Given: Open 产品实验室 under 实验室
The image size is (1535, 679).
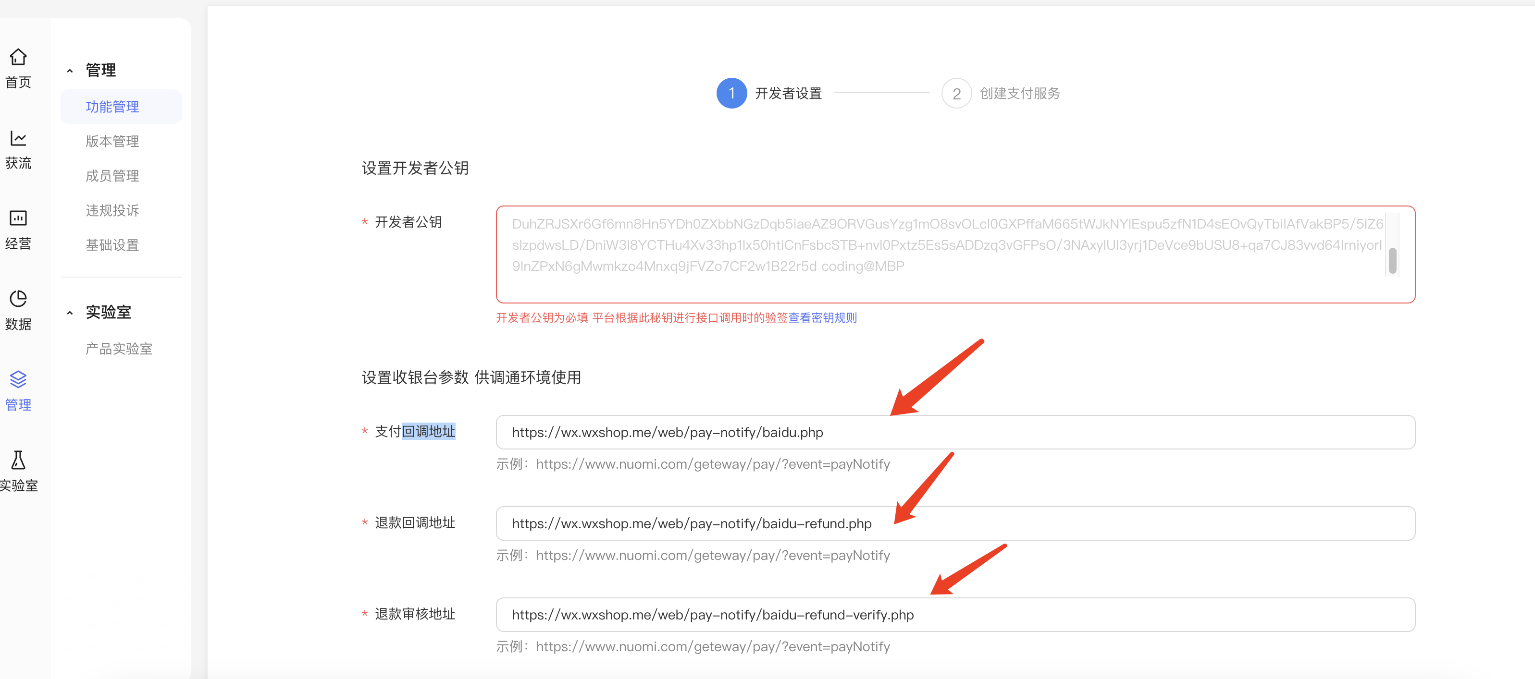Looking at the screenshot, I should (x=119, y=349).
